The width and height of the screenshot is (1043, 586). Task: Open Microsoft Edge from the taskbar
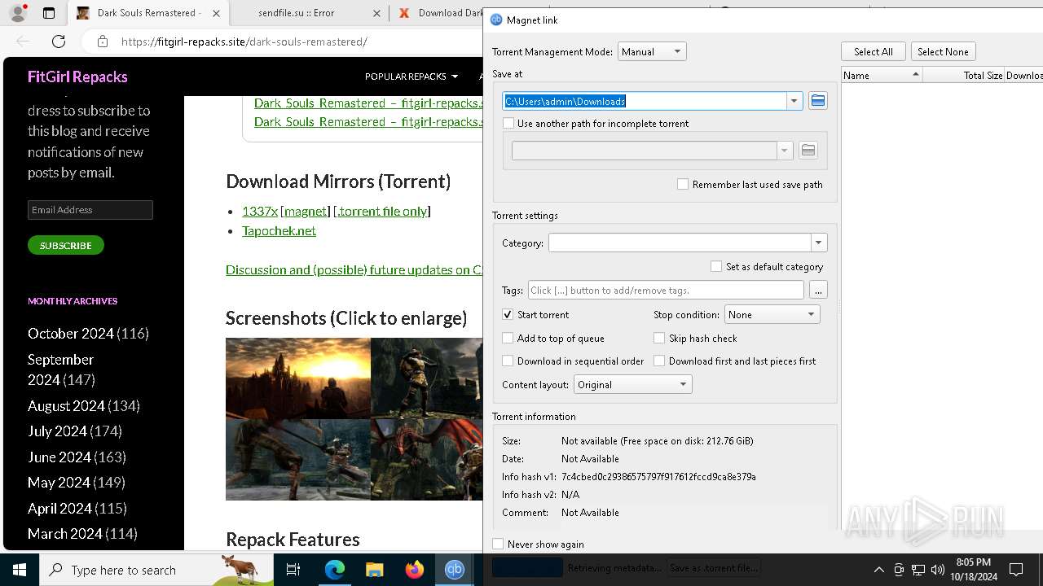[335, 570]
